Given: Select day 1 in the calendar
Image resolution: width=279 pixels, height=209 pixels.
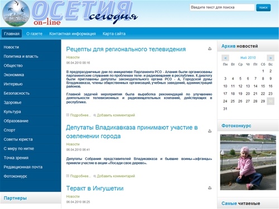Looking at the screenshot, I should [x=263, y=71].
